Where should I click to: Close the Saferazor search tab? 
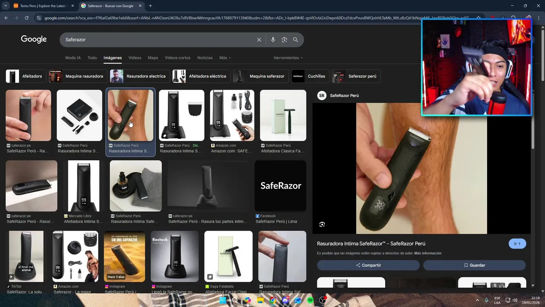point(140,6)
